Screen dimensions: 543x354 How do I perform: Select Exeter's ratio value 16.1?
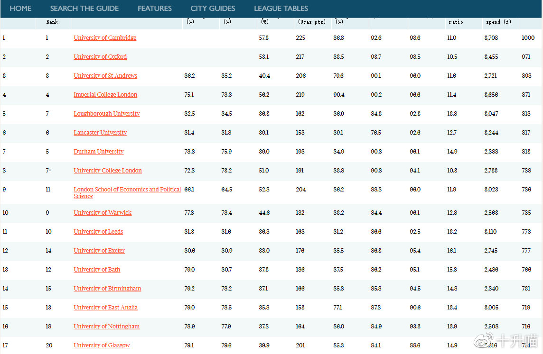coord(451,251)
